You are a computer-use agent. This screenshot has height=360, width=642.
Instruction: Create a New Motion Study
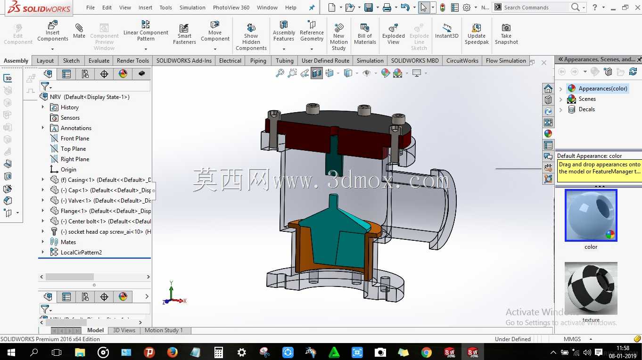click(338, 37)
